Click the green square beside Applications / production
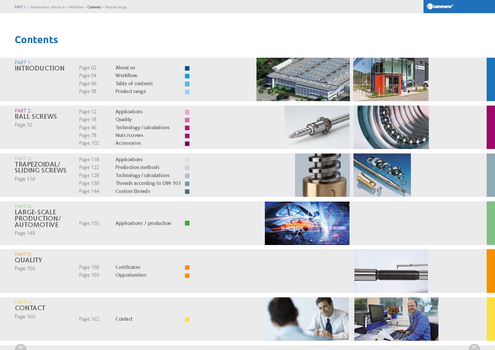495x350 pixels. 187,223
